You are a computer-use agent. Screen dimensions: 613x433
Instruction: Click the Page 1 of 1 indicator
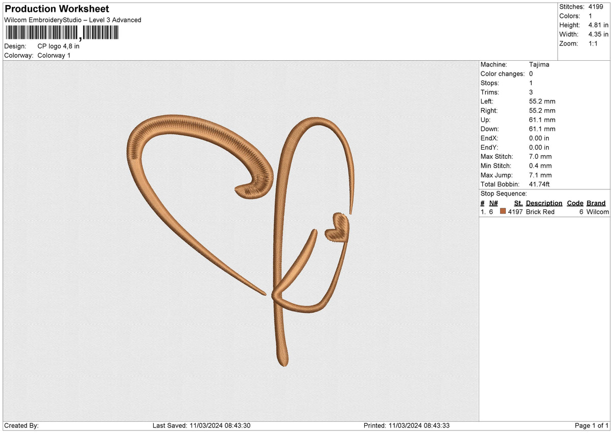(592, 426)
